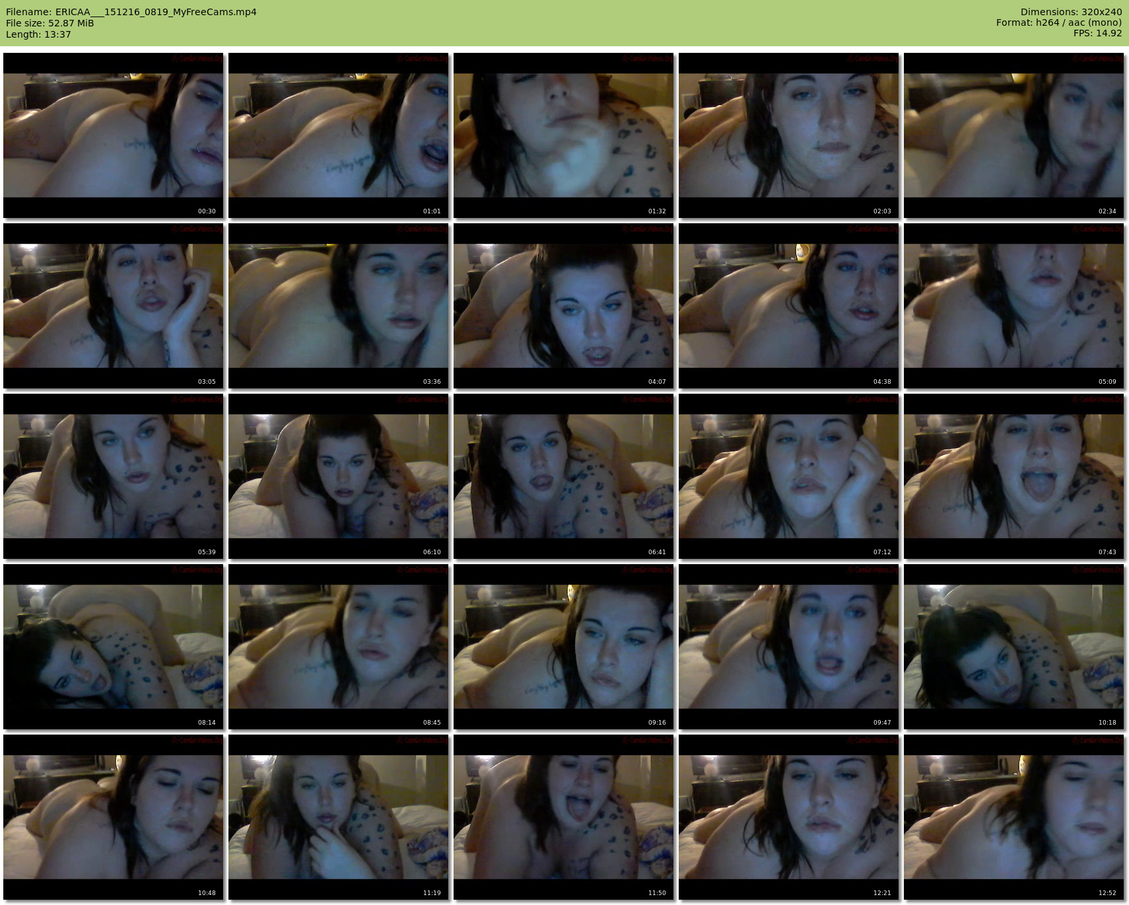Select the "FPS: 14.92" text
This screenshot has height=905, width=1129.
click(x=1097, y=34)
